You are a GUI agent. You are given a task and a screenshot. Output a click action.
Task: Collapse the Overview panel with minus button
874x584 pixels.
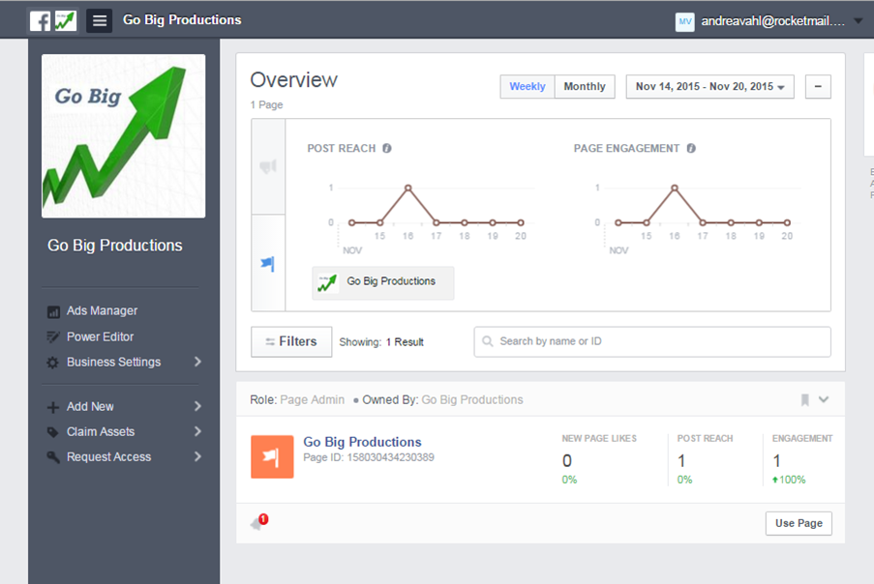[818, 87]
